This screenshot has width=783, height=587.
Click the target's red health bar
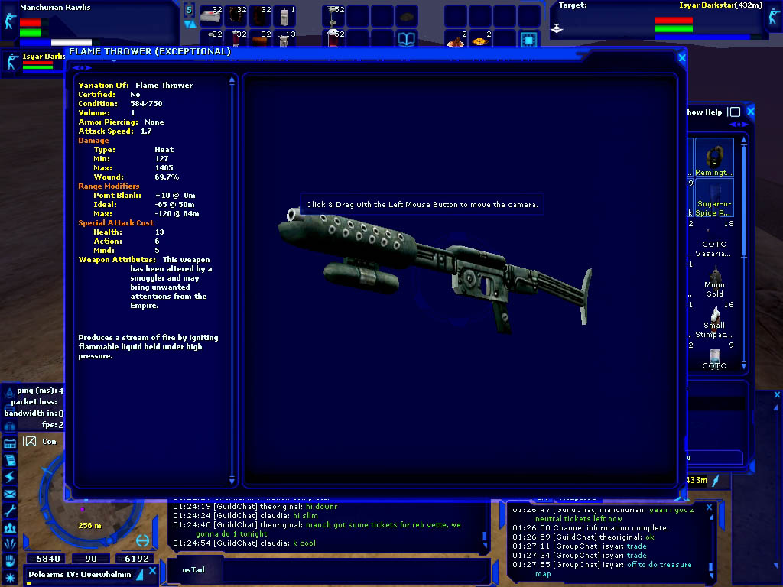pyautogui.click(x=673, y=21)
